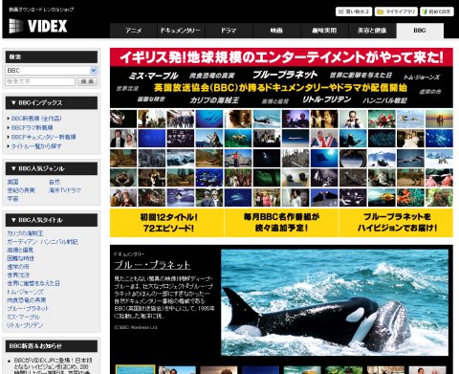459x374 pixels.
Task: Click the VIDEX logo
Action: pos(38,26)
